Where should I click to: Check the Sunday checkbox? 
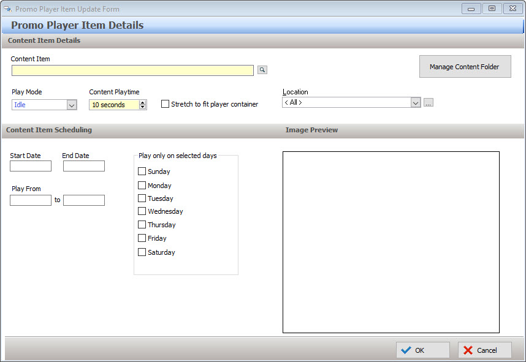click(x=142, y=172)
